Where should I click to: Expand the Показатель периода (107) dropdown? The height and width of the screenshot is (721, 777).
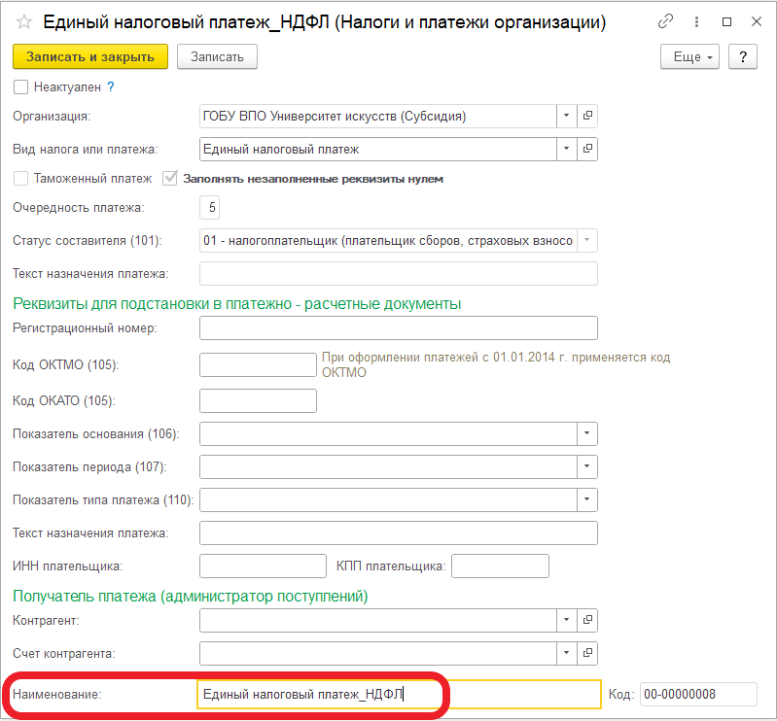pos(587,467)
